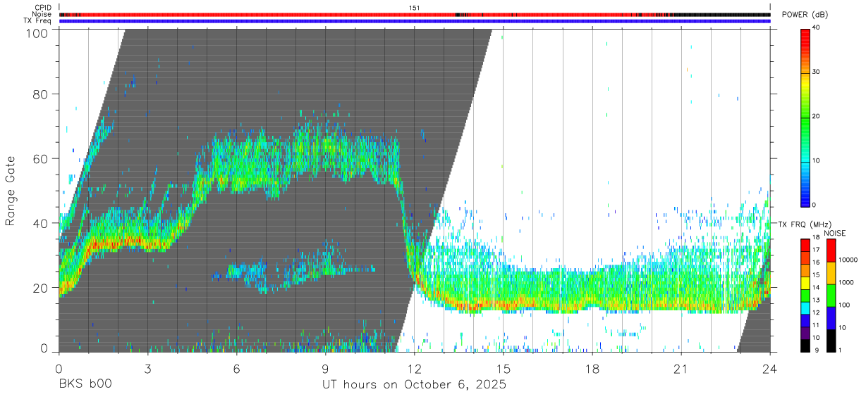Click the 12 UT hour tick label
The width and height of the screenshot is (866, 399).
click(x=415, y=368)
